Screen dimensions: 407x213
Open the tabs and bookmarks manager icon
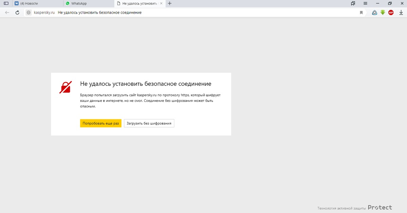coord(353,3)
